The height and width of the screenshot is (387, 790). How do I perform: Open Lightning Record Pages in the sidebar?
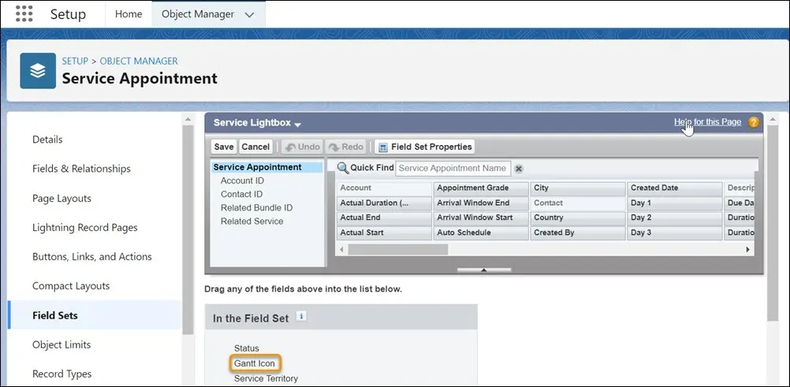pyautogui.click(x=84, y=227)
